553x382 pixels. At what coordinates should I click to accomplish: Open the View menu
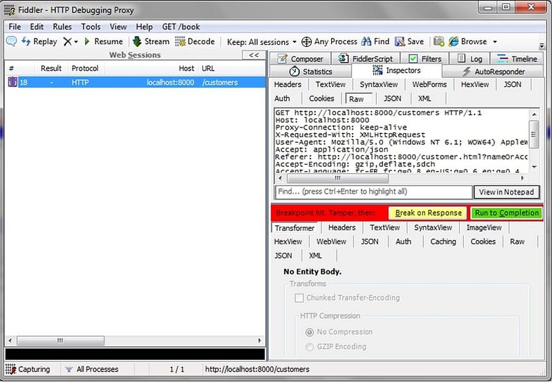click(x=118, y=27)
